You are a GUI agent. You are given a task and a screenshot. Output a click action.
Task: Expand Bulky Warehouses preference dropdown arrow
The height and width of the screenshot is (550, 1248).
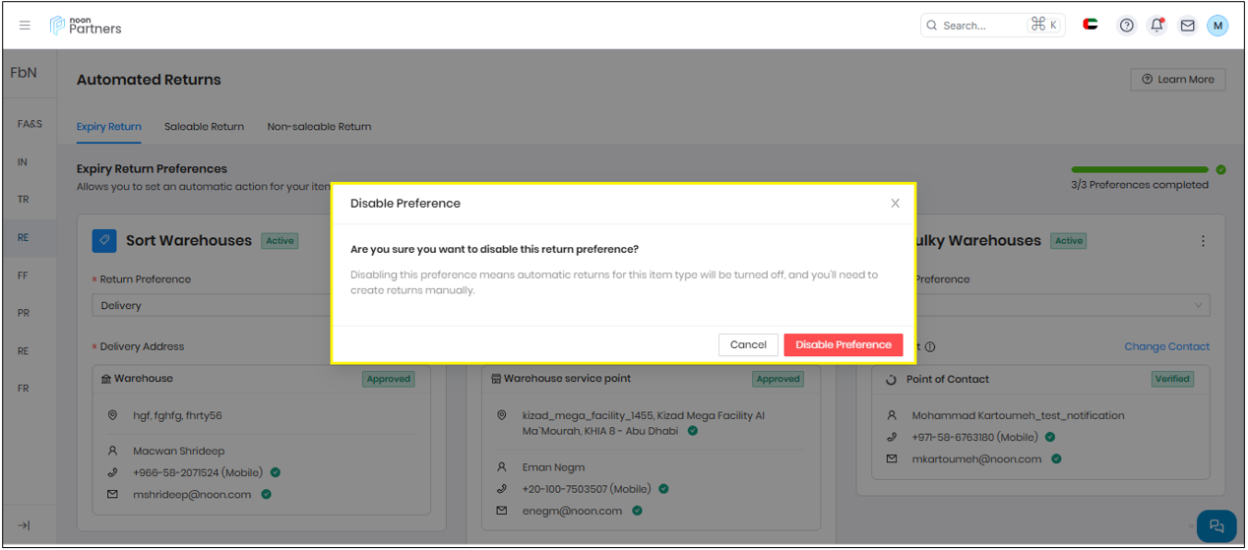[1198, 306]
